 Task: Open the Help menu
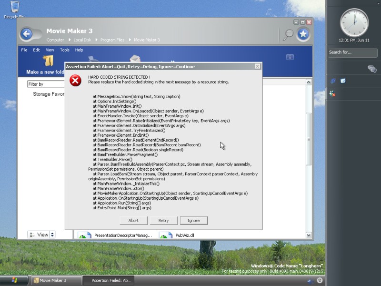[x=79, y=50]
